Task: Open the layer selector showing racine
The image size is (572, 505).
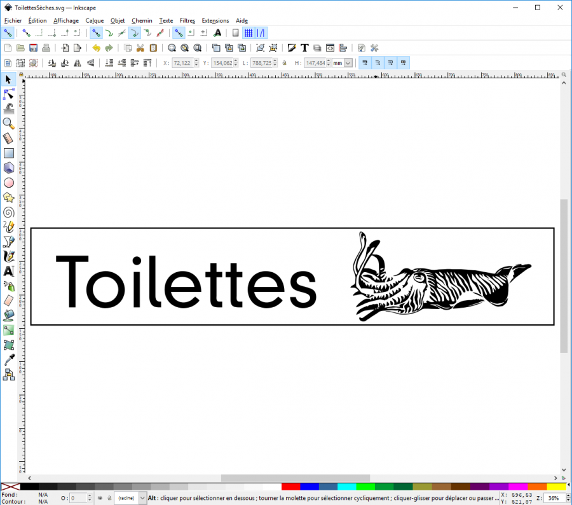Action: coord(130,498)
